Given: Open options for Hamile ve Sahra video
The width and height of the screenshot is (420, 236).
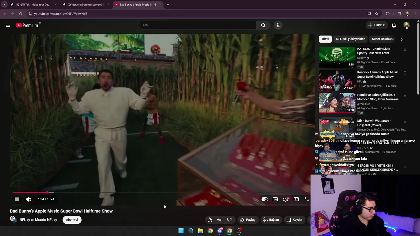Looking at the screenshot, I should [x=405, y=96].
